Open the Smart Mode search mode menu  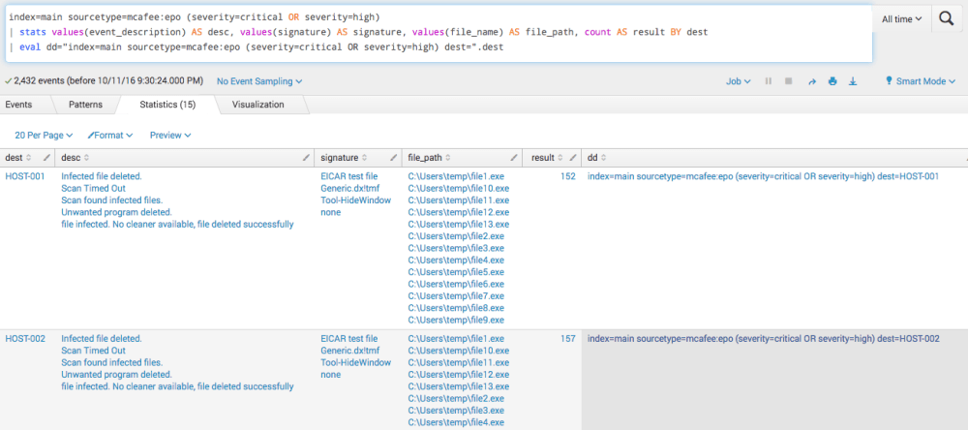[921, 81]
